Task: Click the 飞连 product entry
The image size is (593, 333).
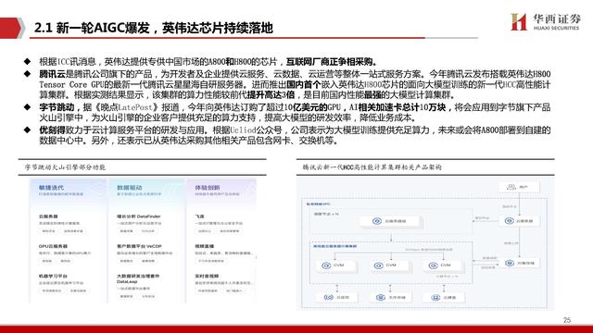Action: click(200, 216)
